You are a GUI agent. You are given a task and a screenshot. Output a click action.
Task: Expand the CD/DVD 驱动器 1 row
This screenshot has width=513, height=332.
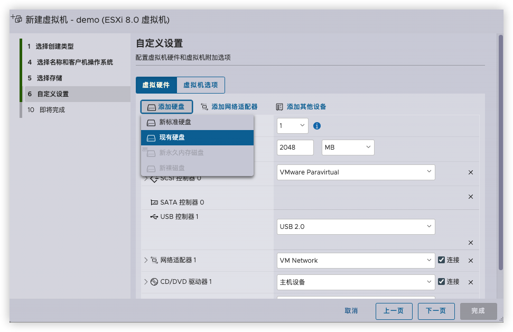pos(146,282)
